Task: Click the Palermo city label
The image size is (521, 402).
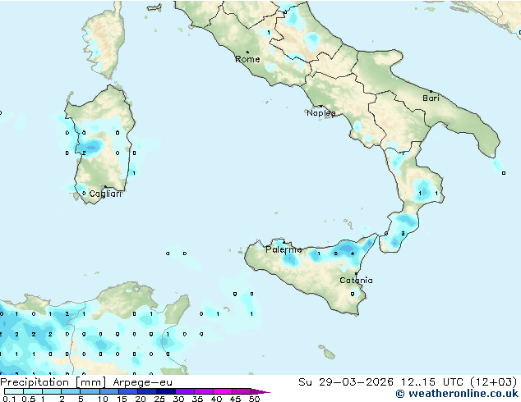Action: pyautogui.click(x=284, y=249)
